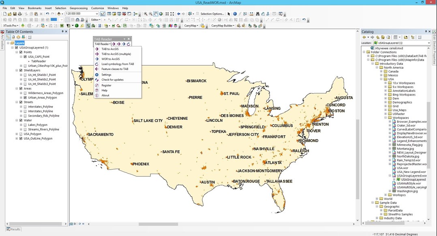Select Canada folder in Catalog
Screen dimensions: 437x236
click(393, 71)
